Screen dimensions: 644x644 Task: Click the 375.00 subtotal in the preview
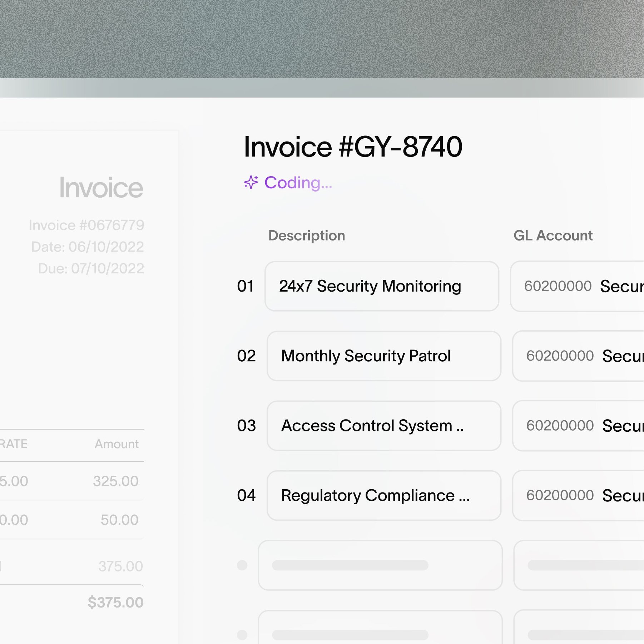(121, 566)
